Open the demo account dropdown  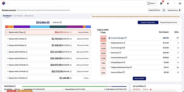(x=152, y=3)
